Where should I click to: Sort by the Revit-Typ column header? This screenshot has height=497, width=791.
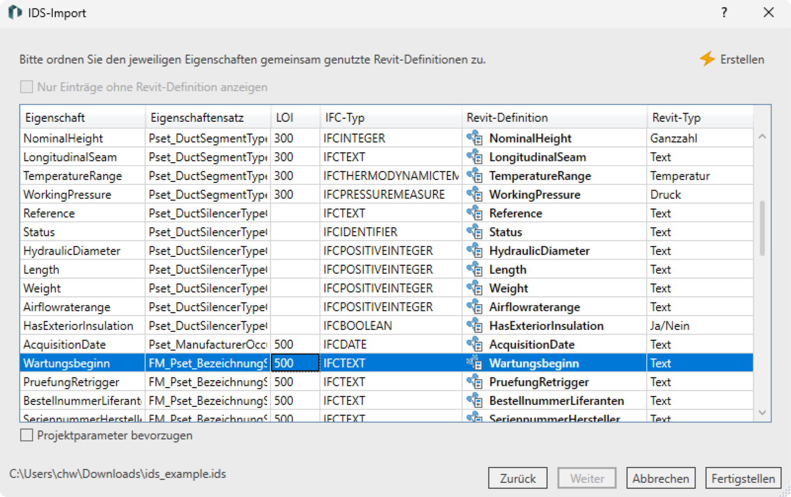point(700,118)
